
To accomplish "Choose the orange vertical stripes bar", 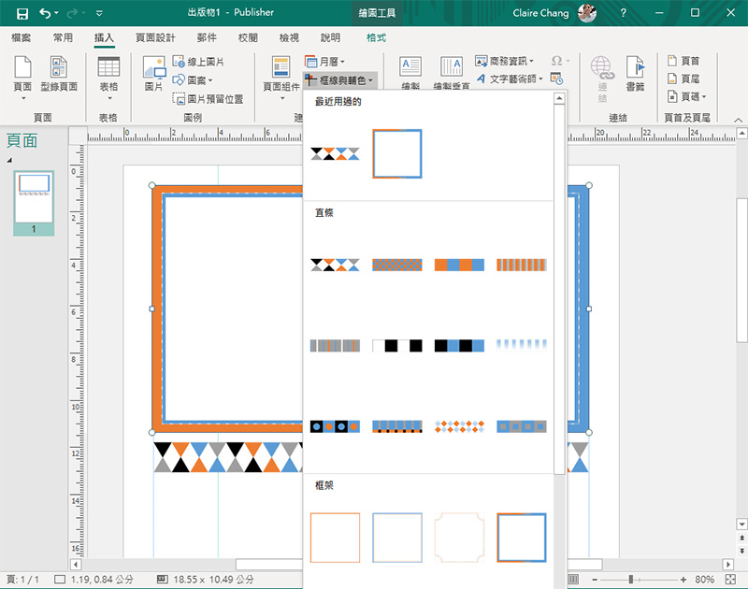I will (522, 265).
